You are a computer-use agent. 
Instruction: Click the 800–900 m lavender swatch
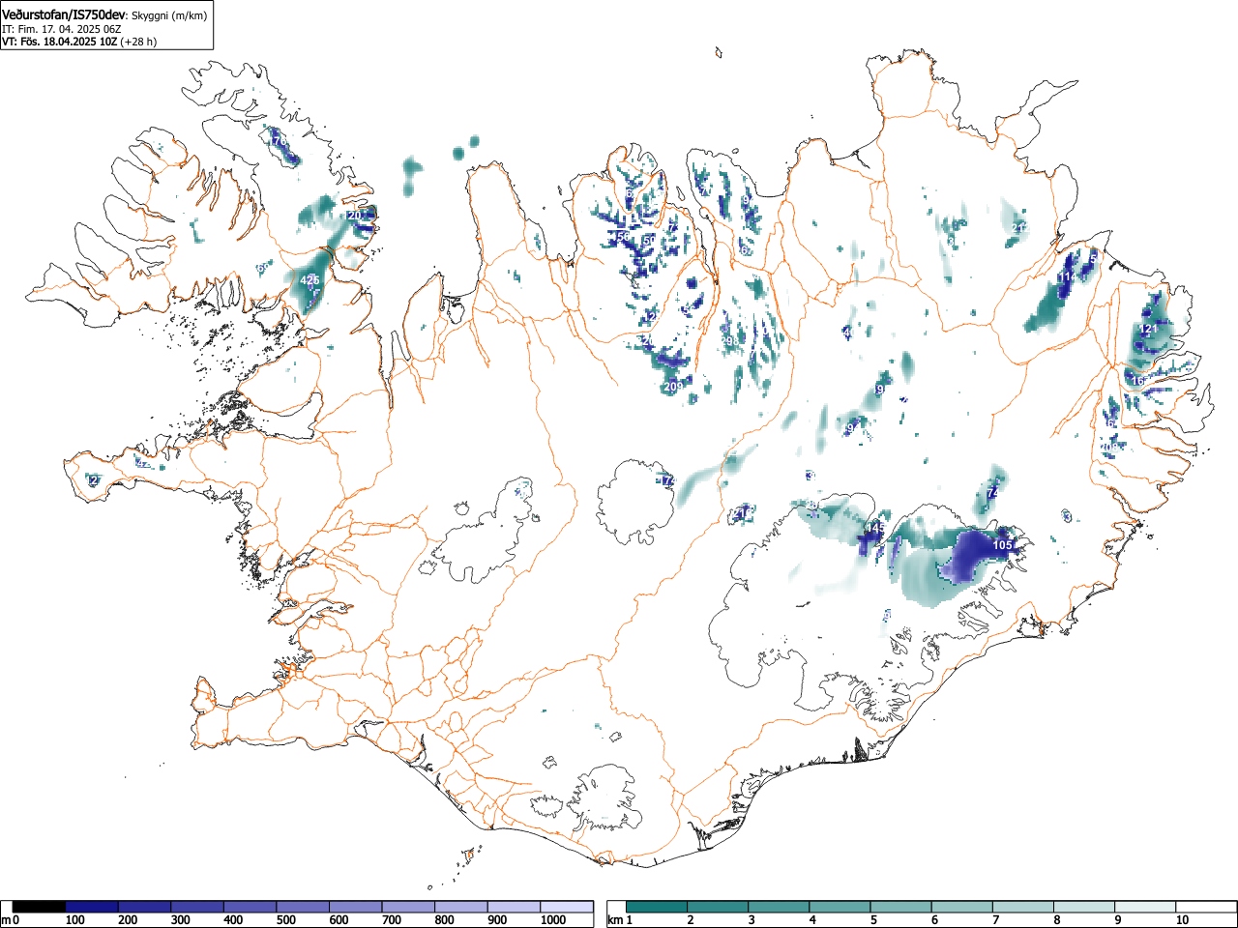click(x=461, y=907)
